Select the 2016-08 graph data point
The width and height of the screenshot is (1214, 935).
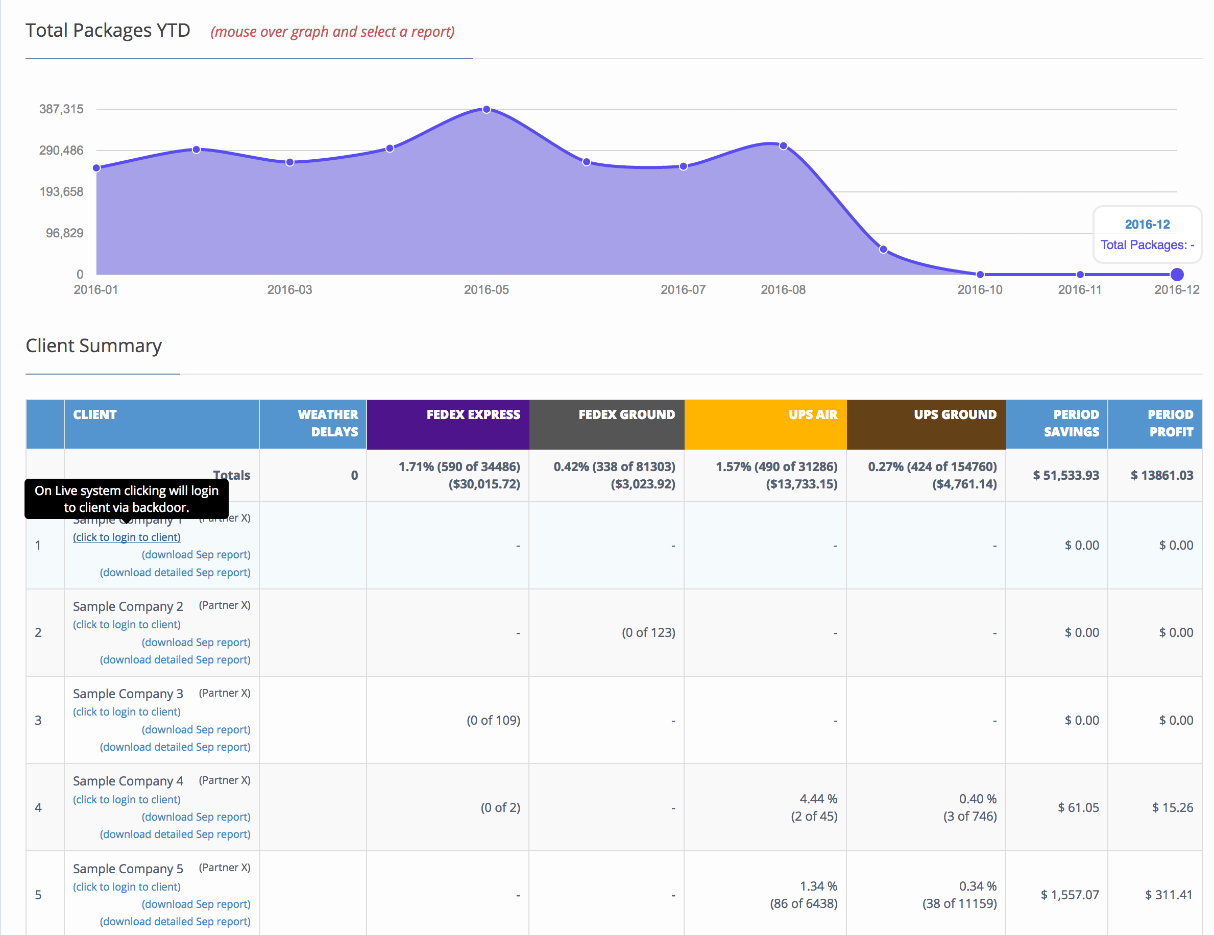pos(783,146)
